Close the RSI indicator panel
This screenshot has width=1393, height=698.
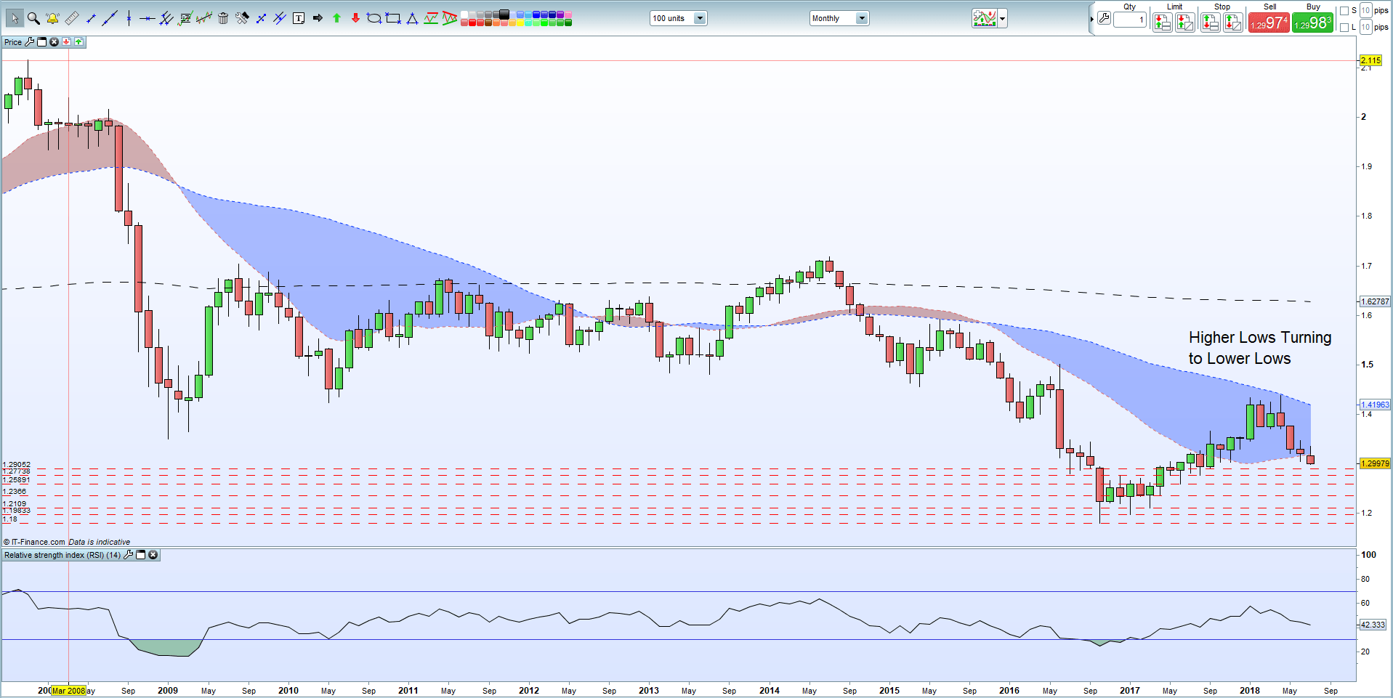click(x=153, y=555)
